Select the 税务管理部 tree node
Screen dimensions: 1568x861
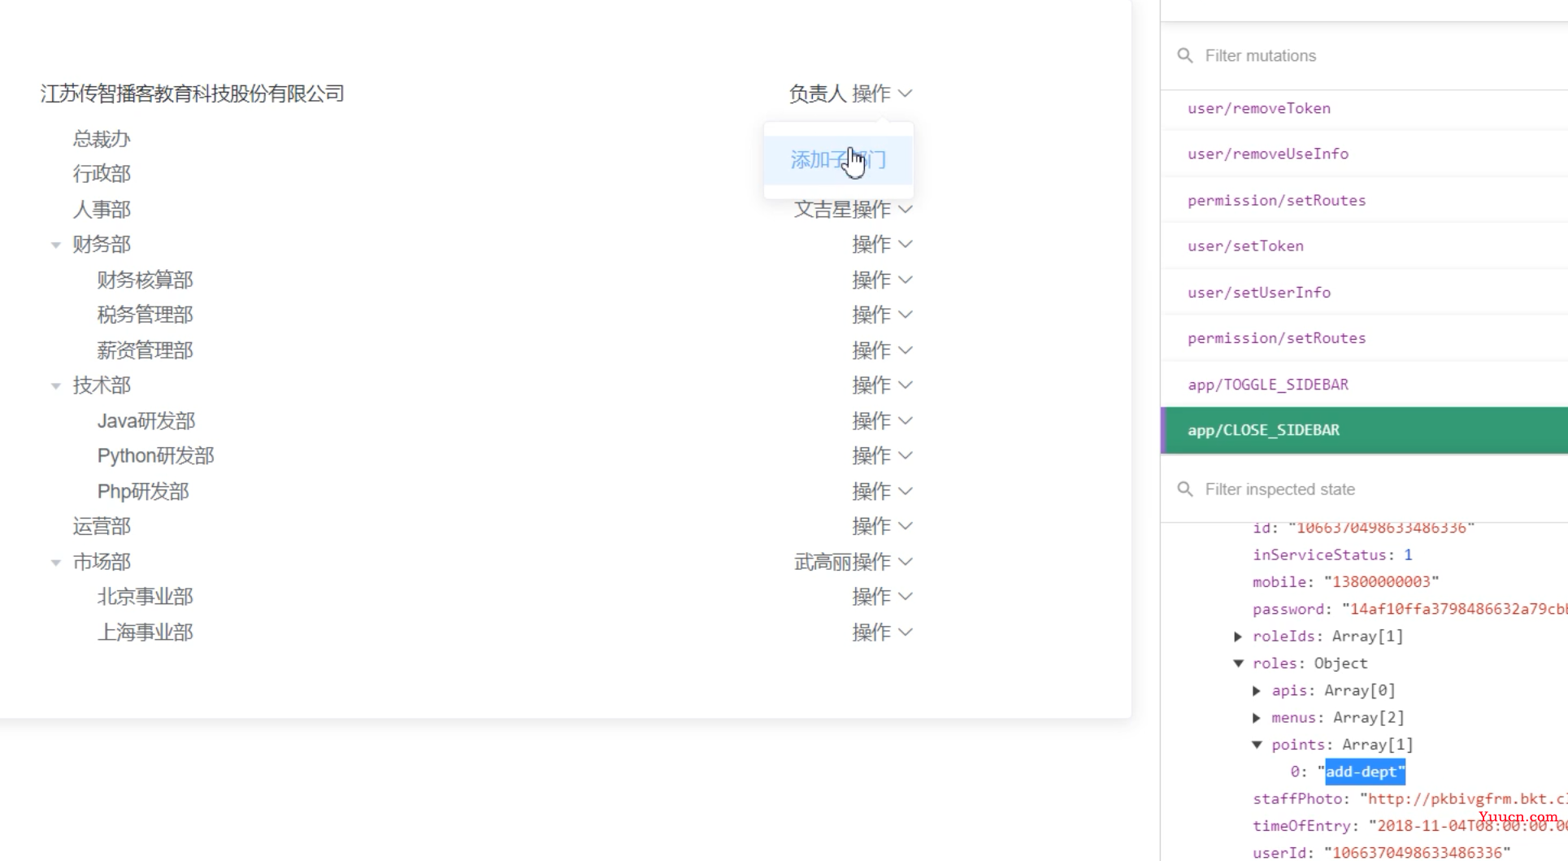[x=145, y=315]
